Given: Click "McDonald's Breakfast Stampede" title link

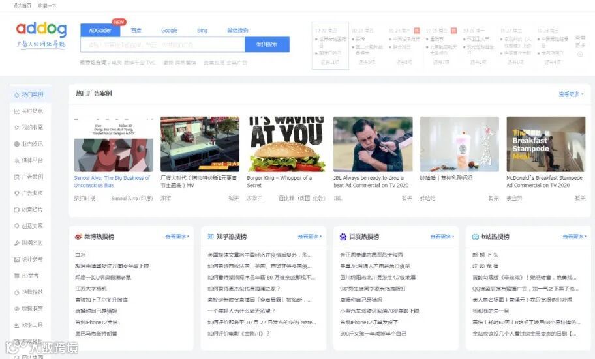Looking at the screenshot, I should point(544,182).
